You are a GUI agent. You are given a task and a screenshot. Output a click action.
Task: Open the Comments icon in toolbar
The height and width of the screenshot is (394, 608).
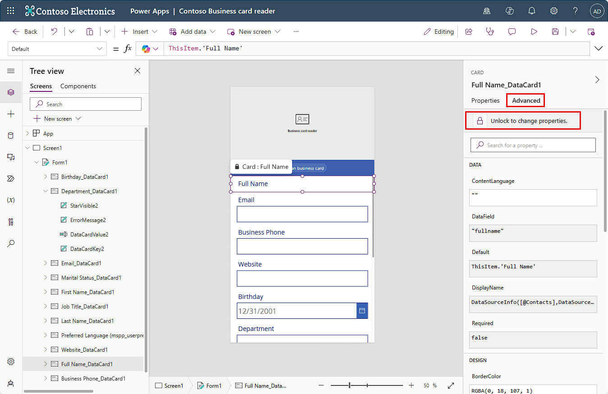pyautogui.click(x=512, y=32)
